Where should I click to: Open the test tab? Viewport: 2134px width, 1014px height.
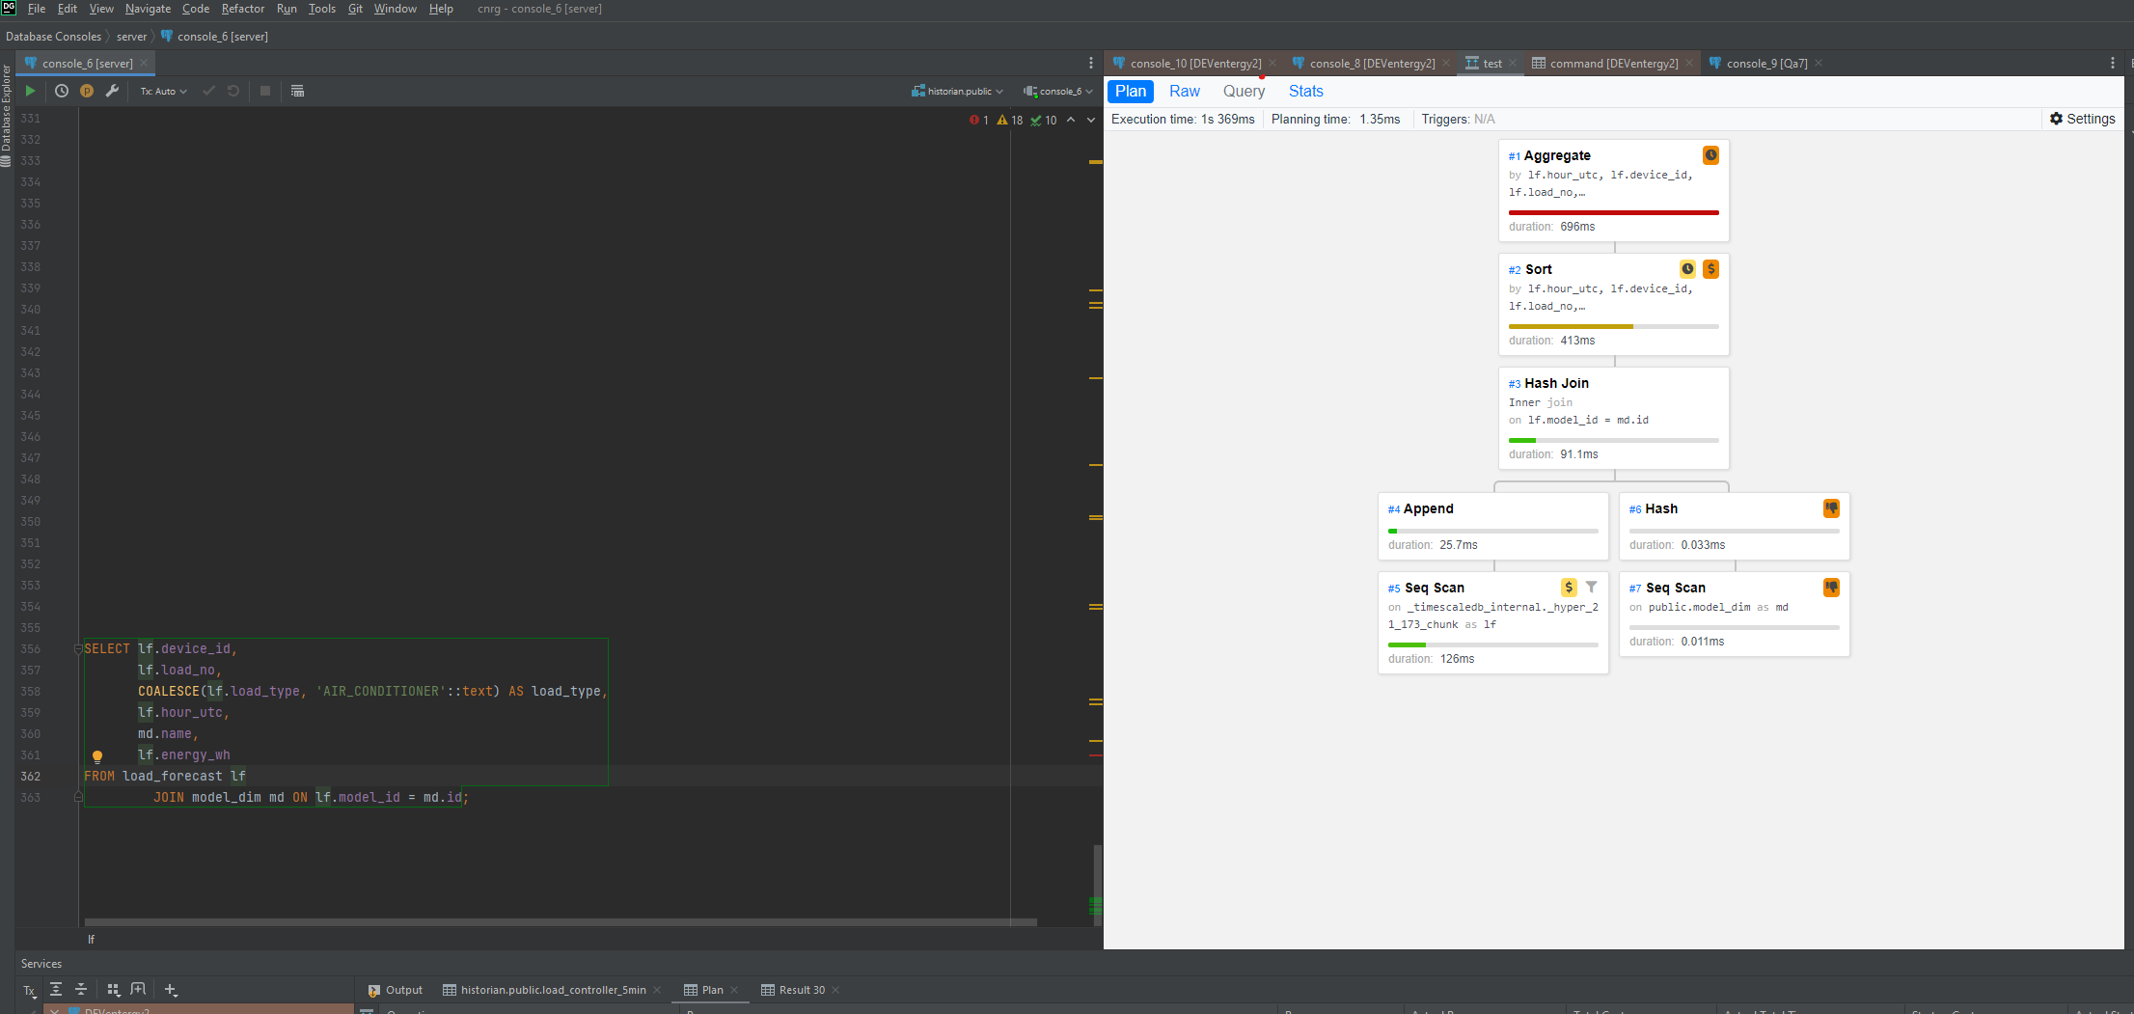click(x=1492, y=63)
